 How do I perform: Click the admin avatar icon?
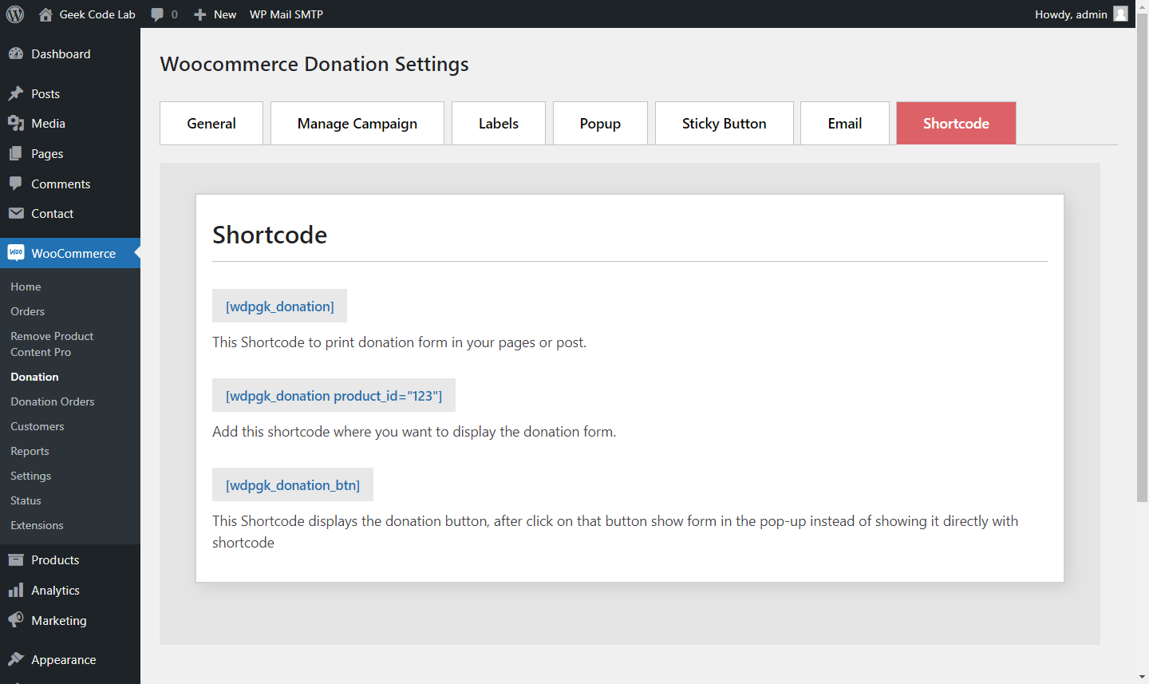click(1120, 14)
